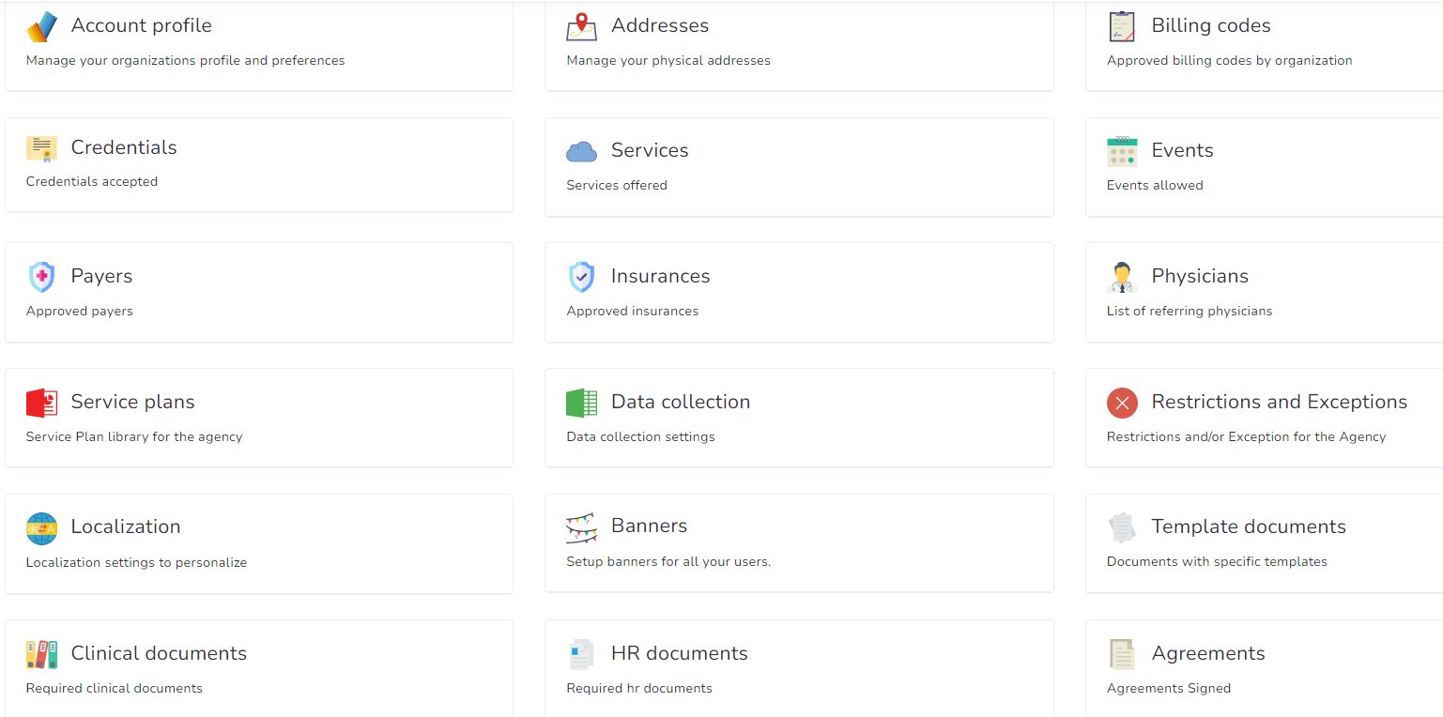Click the Localization globe icon
Screen dimensions: 1443x717
[41, 527]
